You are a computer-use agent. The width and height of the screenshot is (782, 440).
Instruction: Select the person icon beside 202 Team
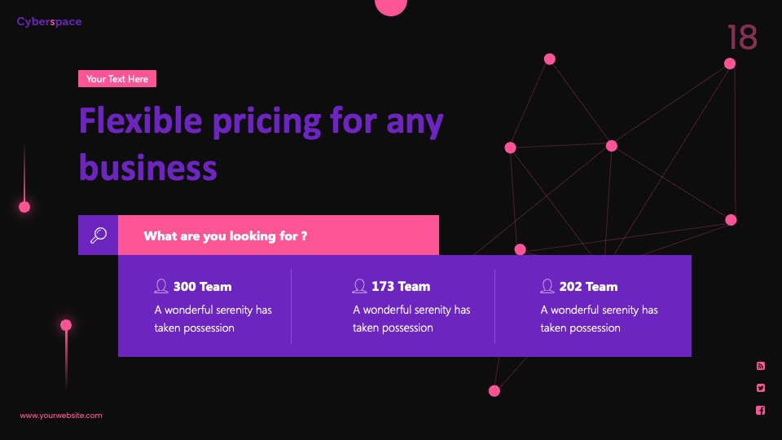point(547,286)
